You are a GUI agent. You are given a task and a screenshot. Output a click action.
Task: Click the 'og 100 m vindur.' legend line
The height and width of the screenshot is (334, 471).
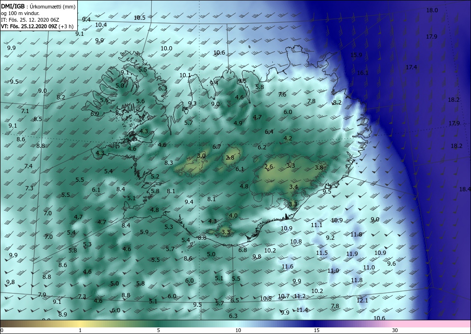pos(20,13)
